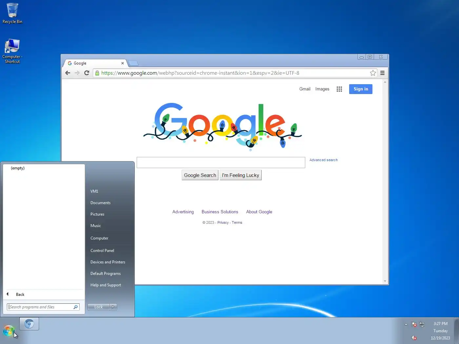Click the Sign in button
This screenshot has height=344, width=459.
click(361, 89)
